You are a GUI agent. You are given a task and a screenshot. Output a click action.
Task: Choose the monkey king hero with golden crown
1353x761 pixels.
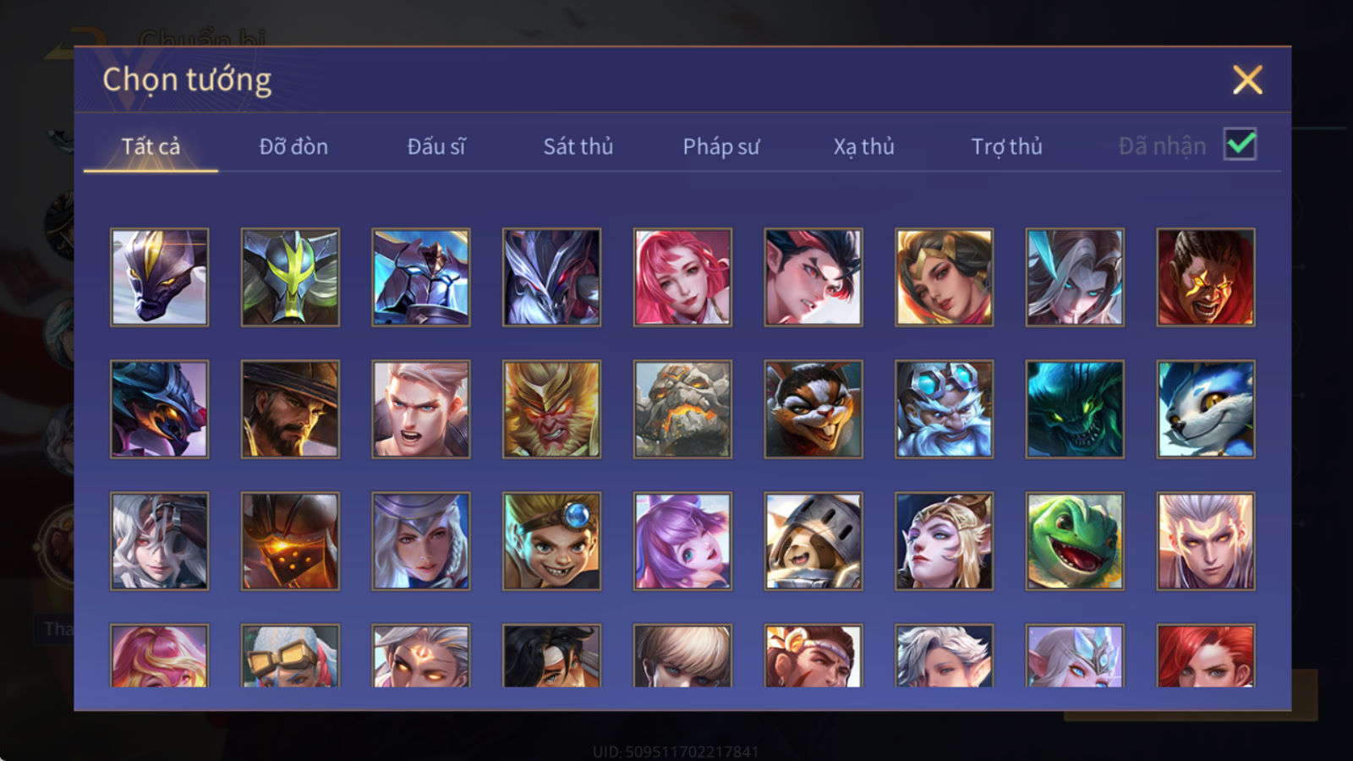(551, 409)
